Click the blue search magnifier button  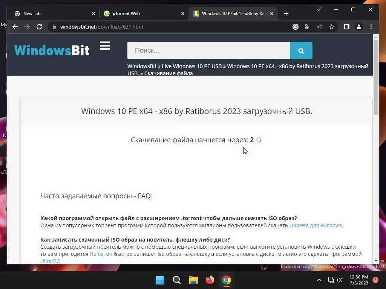click(x=301, y=50)
